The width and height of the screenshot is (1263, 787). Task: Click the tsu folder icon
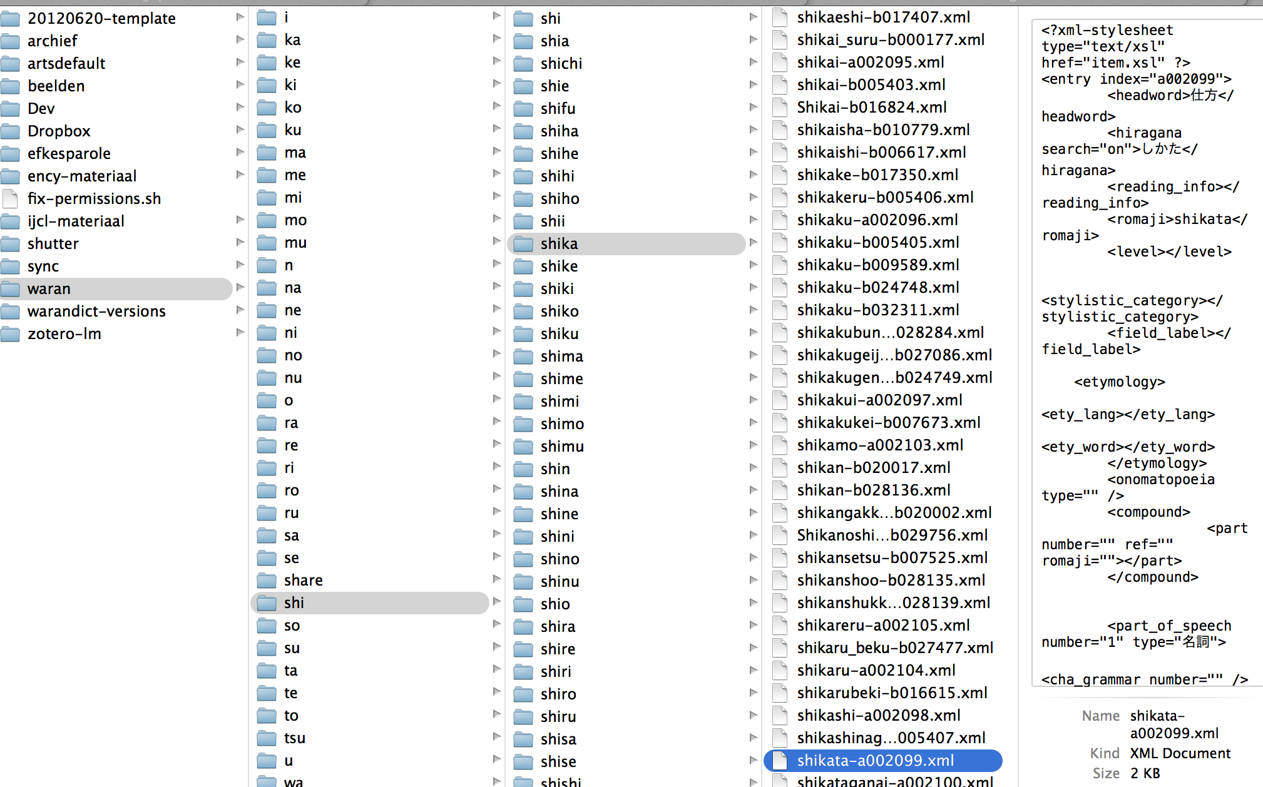point(267,738)
